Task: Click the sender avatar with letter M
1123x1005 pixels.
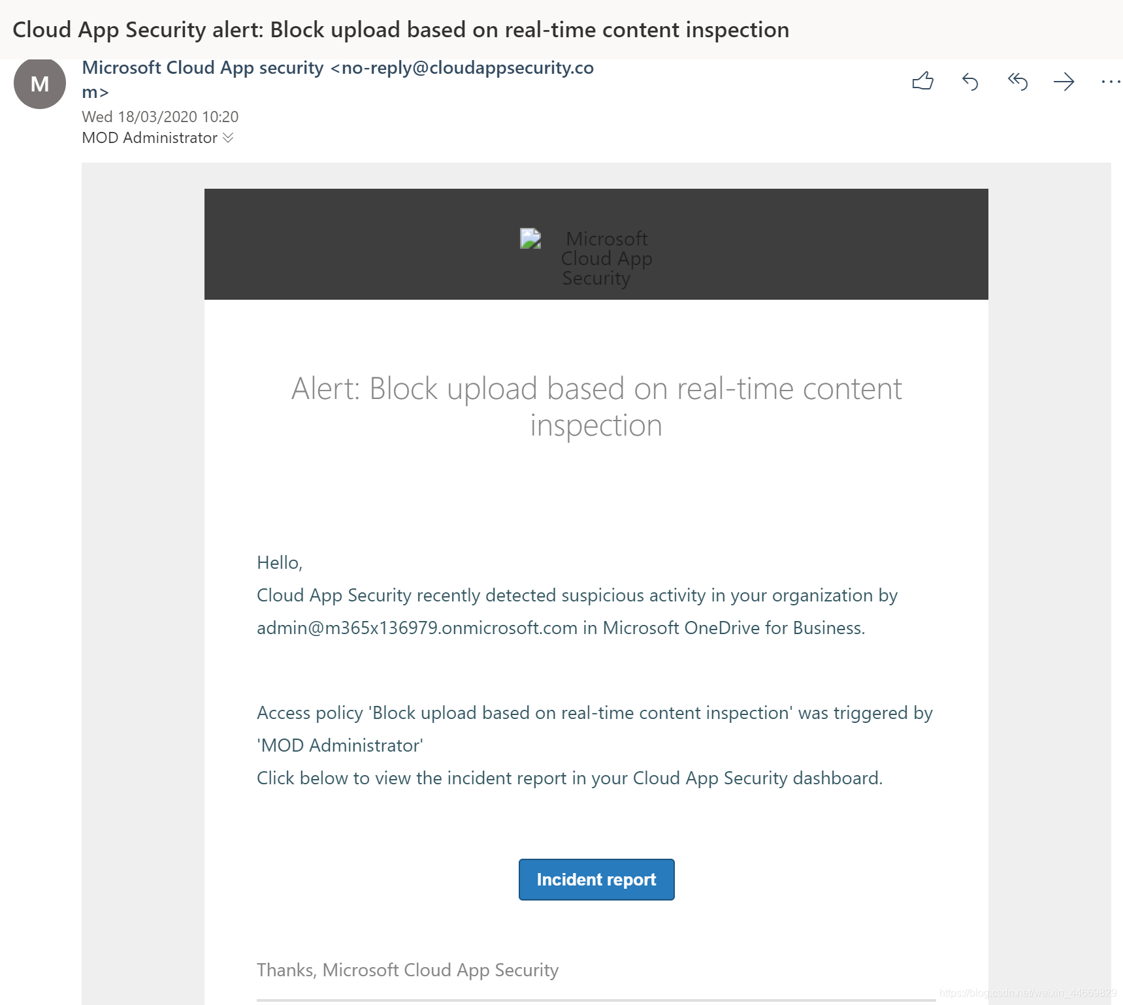Action: click(x=40, y=83)
